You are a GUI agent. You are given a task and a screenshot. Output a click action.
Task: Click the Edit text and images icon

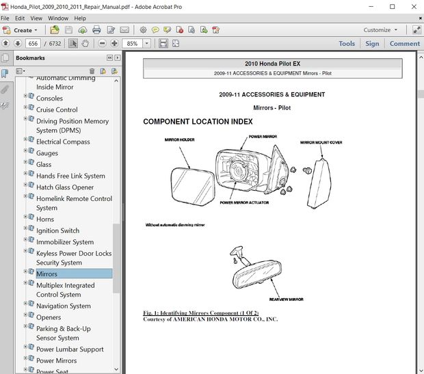pyautogui.click(x=111, y=30)
